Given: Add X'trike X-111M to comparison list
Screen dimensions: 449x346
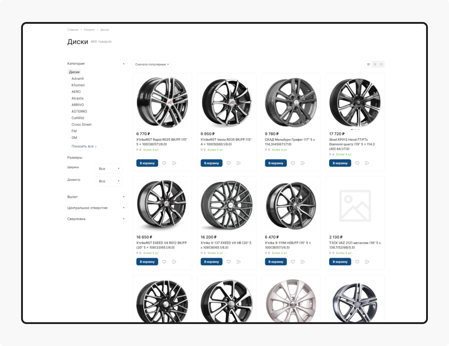Looking at the screenshot, I should coord(302,262).
